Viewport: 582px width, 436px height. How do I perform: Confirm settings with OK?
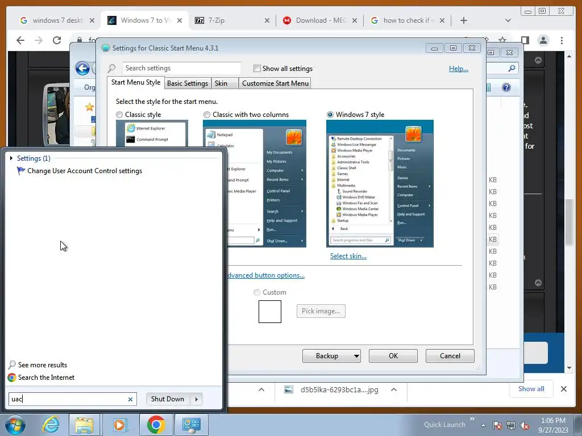tap(393, 356)
